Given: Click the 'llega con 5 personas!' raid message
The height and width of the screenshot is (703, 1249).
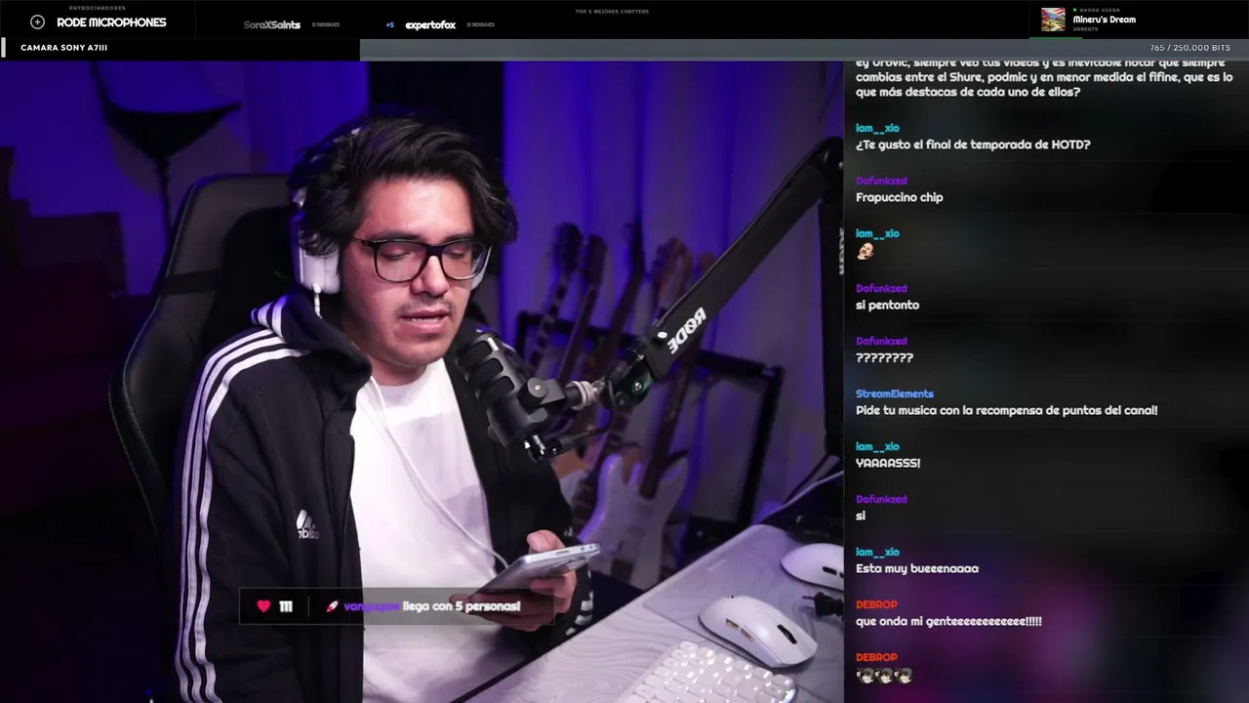Looking at the screenshot, I should coord(462,606).
